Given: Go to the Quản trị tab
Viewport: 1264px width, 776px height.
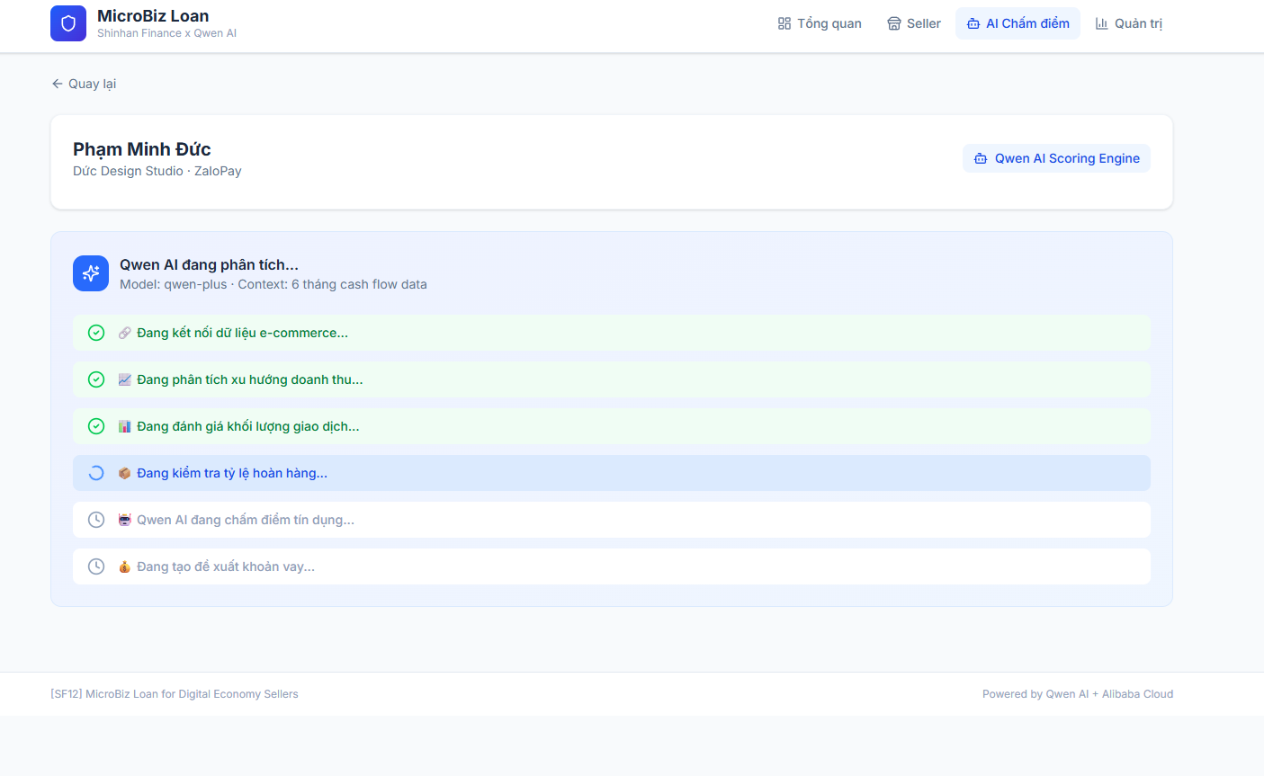Looking at the screenshot, I should tap(1128, 23).
